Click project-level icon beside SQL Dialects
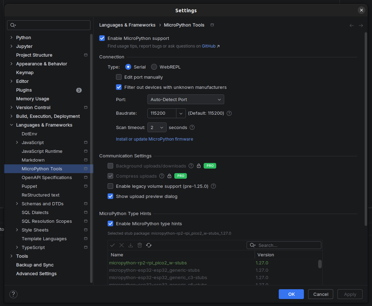Screen dimensions: 372x306 click(x=86, y=213)
